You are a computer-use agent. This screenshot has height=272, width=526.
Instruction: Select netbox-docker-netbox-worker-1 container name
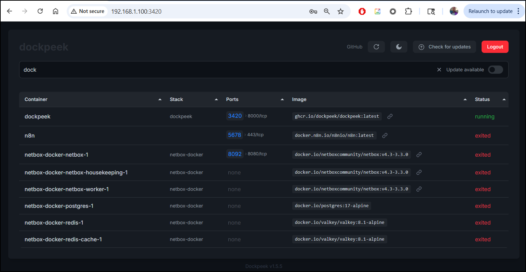[67, 189]
